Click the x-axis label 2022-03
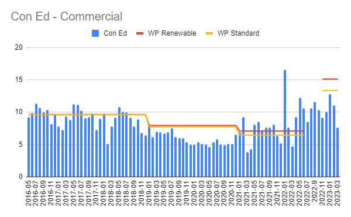The image size is (351, 217). point(292,193)
